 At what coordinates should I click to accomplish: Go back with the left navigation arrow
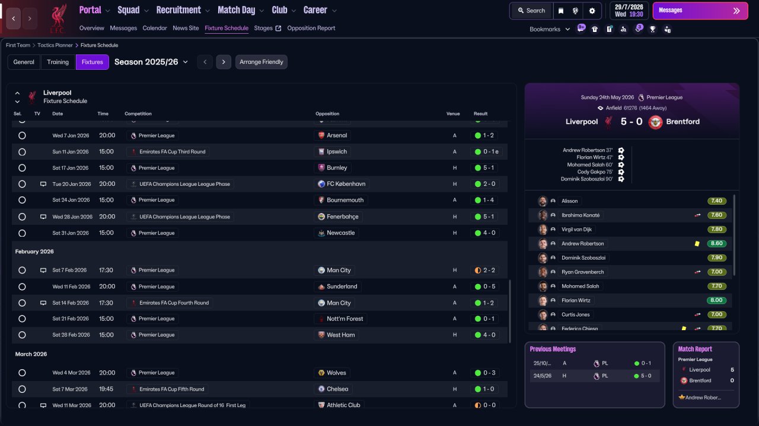coord(14,18)
